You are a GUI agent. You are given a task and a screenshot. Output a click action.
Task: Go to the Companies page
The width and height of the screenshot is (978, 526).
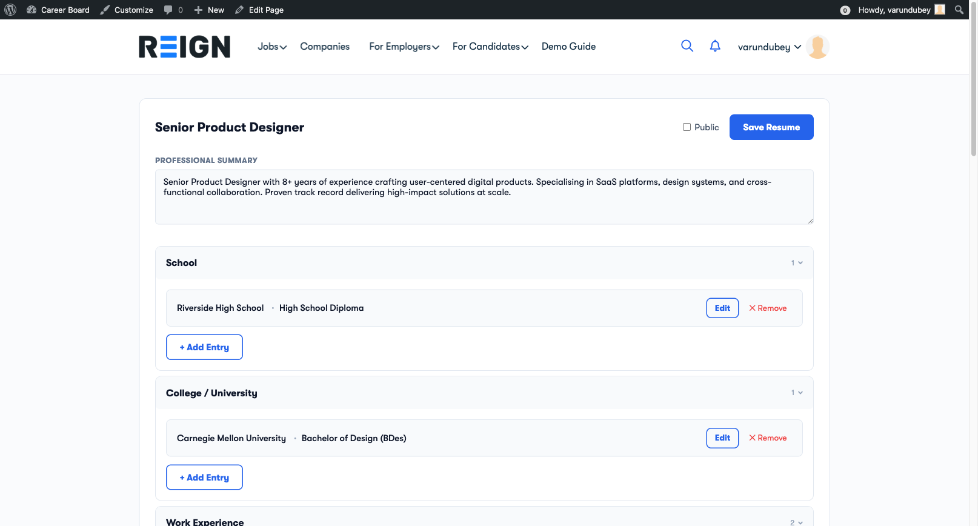tap(325, 47)
